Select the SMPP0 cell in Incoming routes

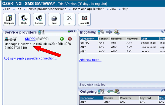[x=85, y=43]
